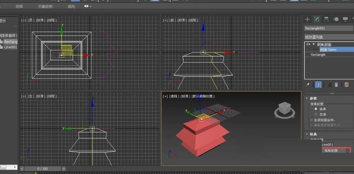Viewport: 354px width, 174px height.
Task: Open the [左] view label menu
Action: coord(31,96)
